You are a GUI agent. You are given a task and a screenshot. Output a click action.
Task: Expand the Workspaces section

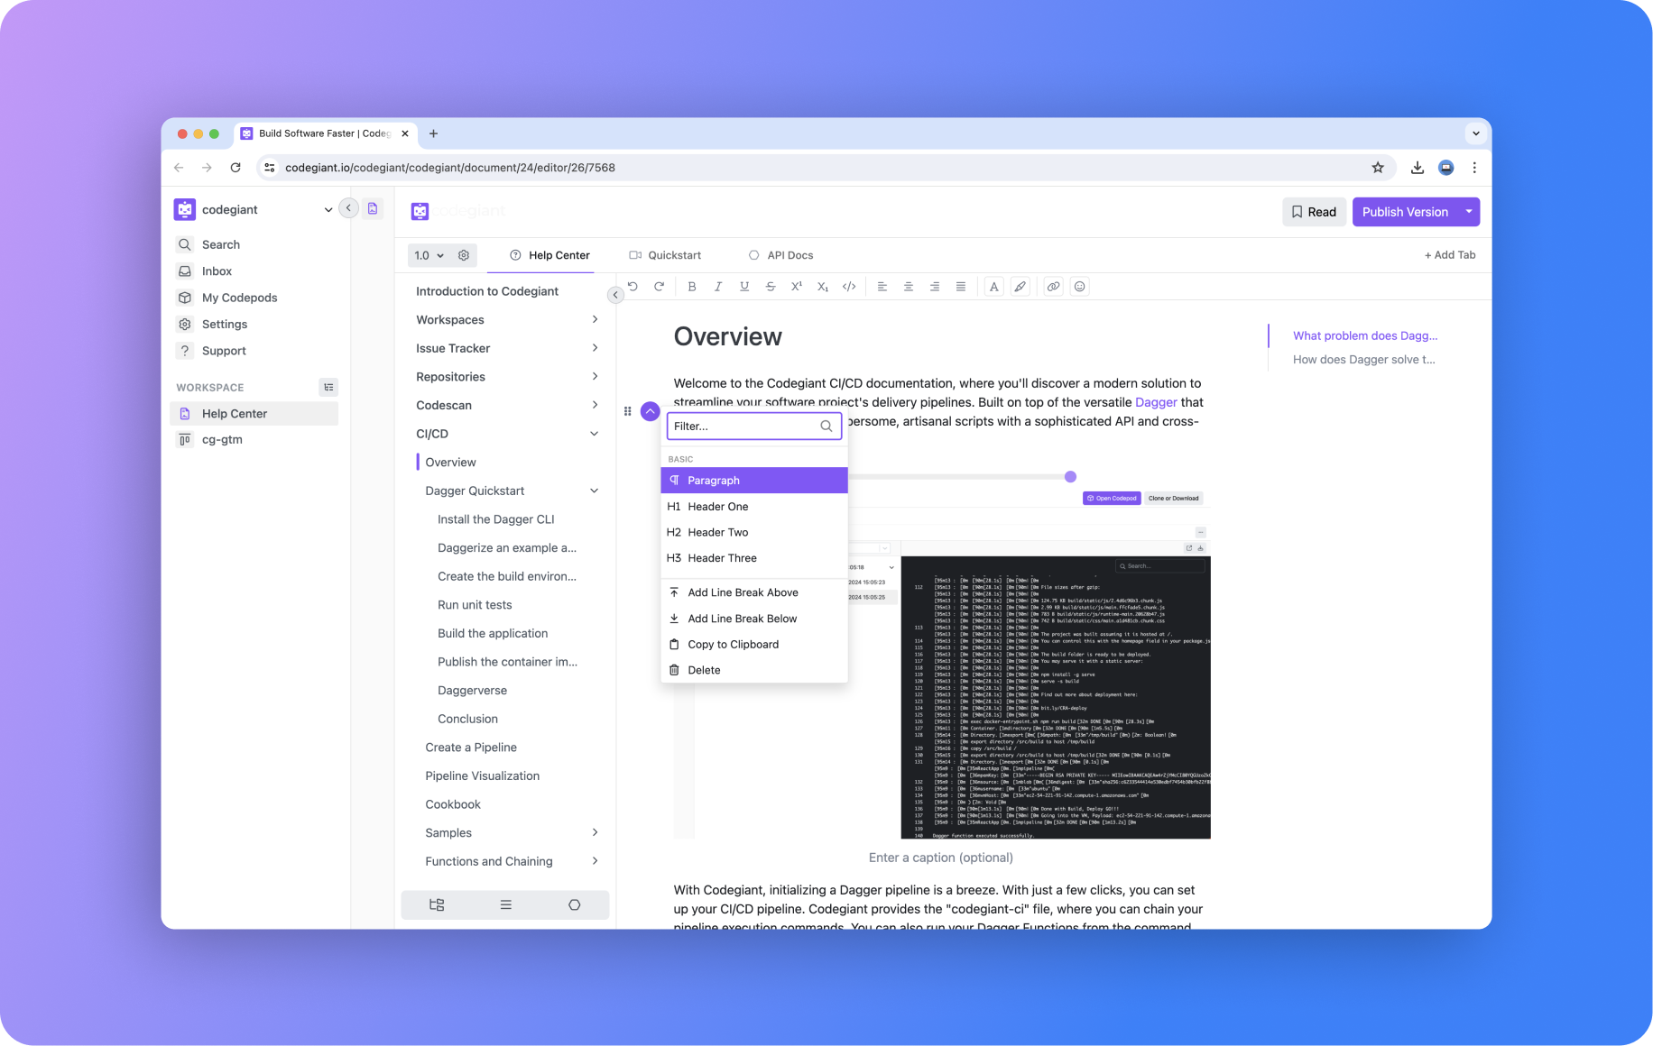coord(595,319)
